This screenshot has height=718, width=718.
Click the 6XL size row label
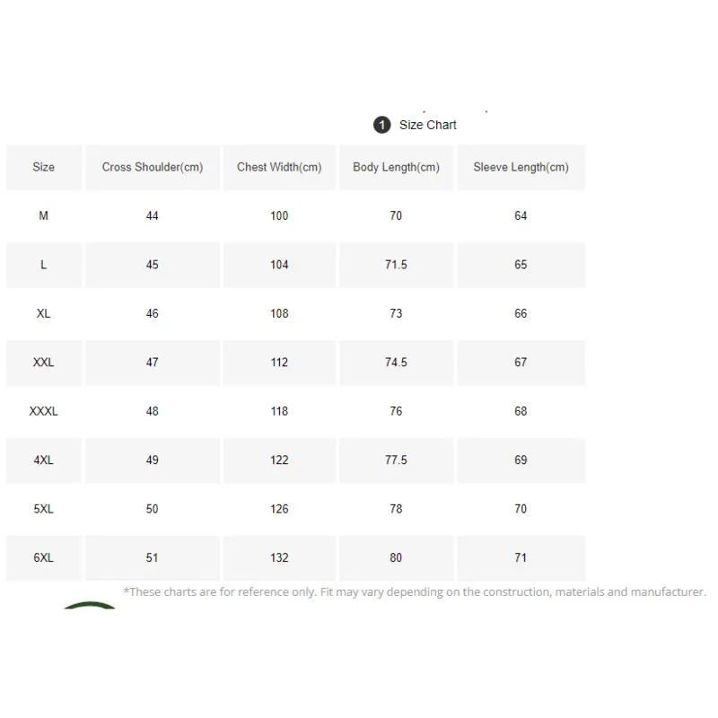[44, 558]
